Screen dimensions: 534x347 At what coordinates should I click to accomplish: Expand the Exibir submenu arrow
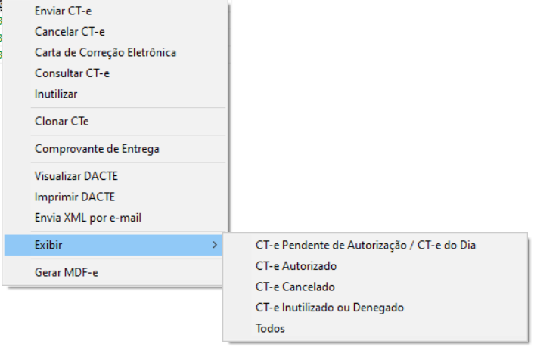pos(215,245)
